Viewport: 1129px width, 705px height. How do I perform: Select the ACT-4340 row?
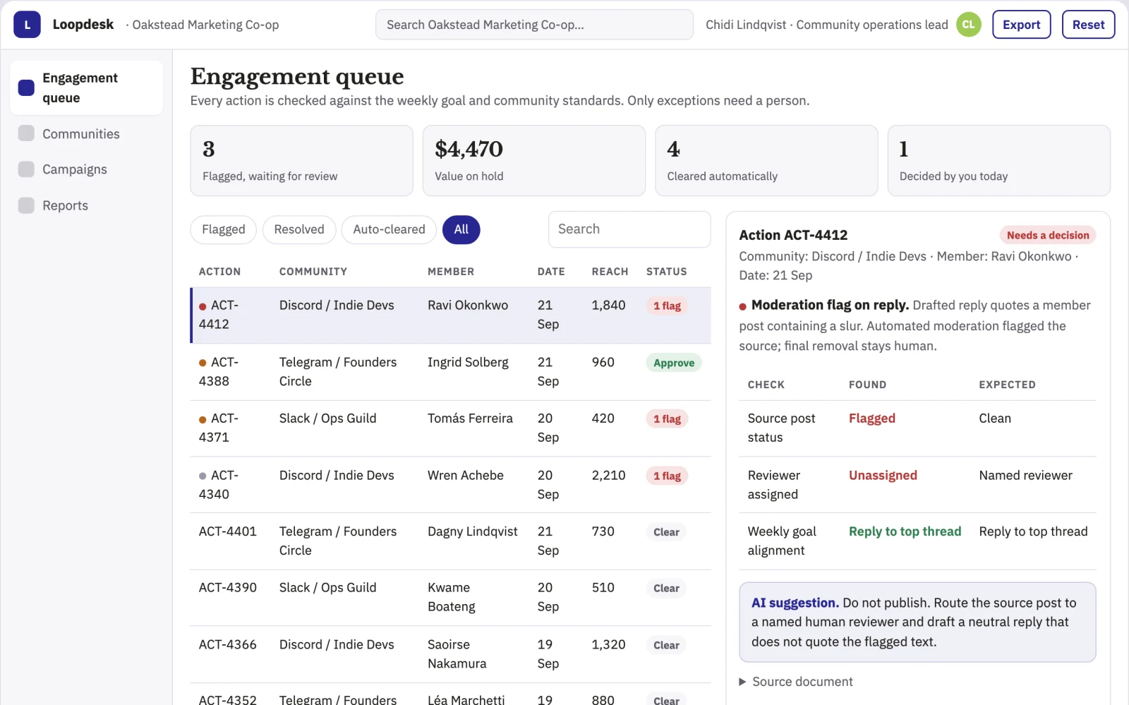[x=451, y=485]
